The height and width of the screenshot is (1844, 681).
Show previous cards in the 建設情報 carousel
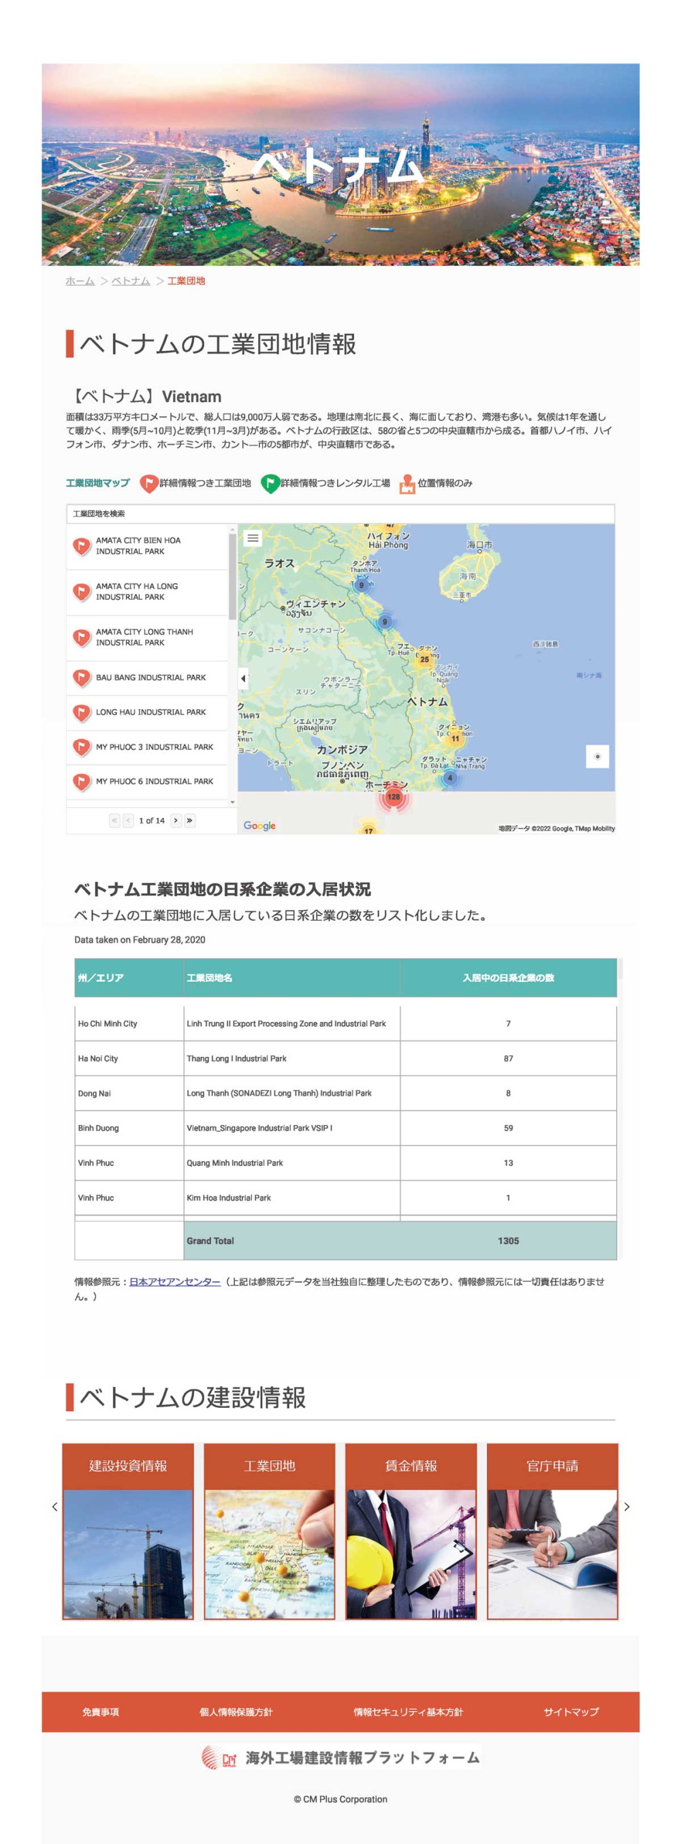54,1506
